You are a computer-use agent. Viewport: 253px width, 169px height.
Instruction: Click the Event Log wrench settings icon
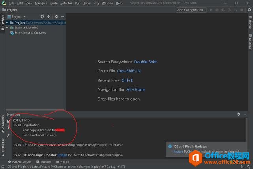pos(9,135)
